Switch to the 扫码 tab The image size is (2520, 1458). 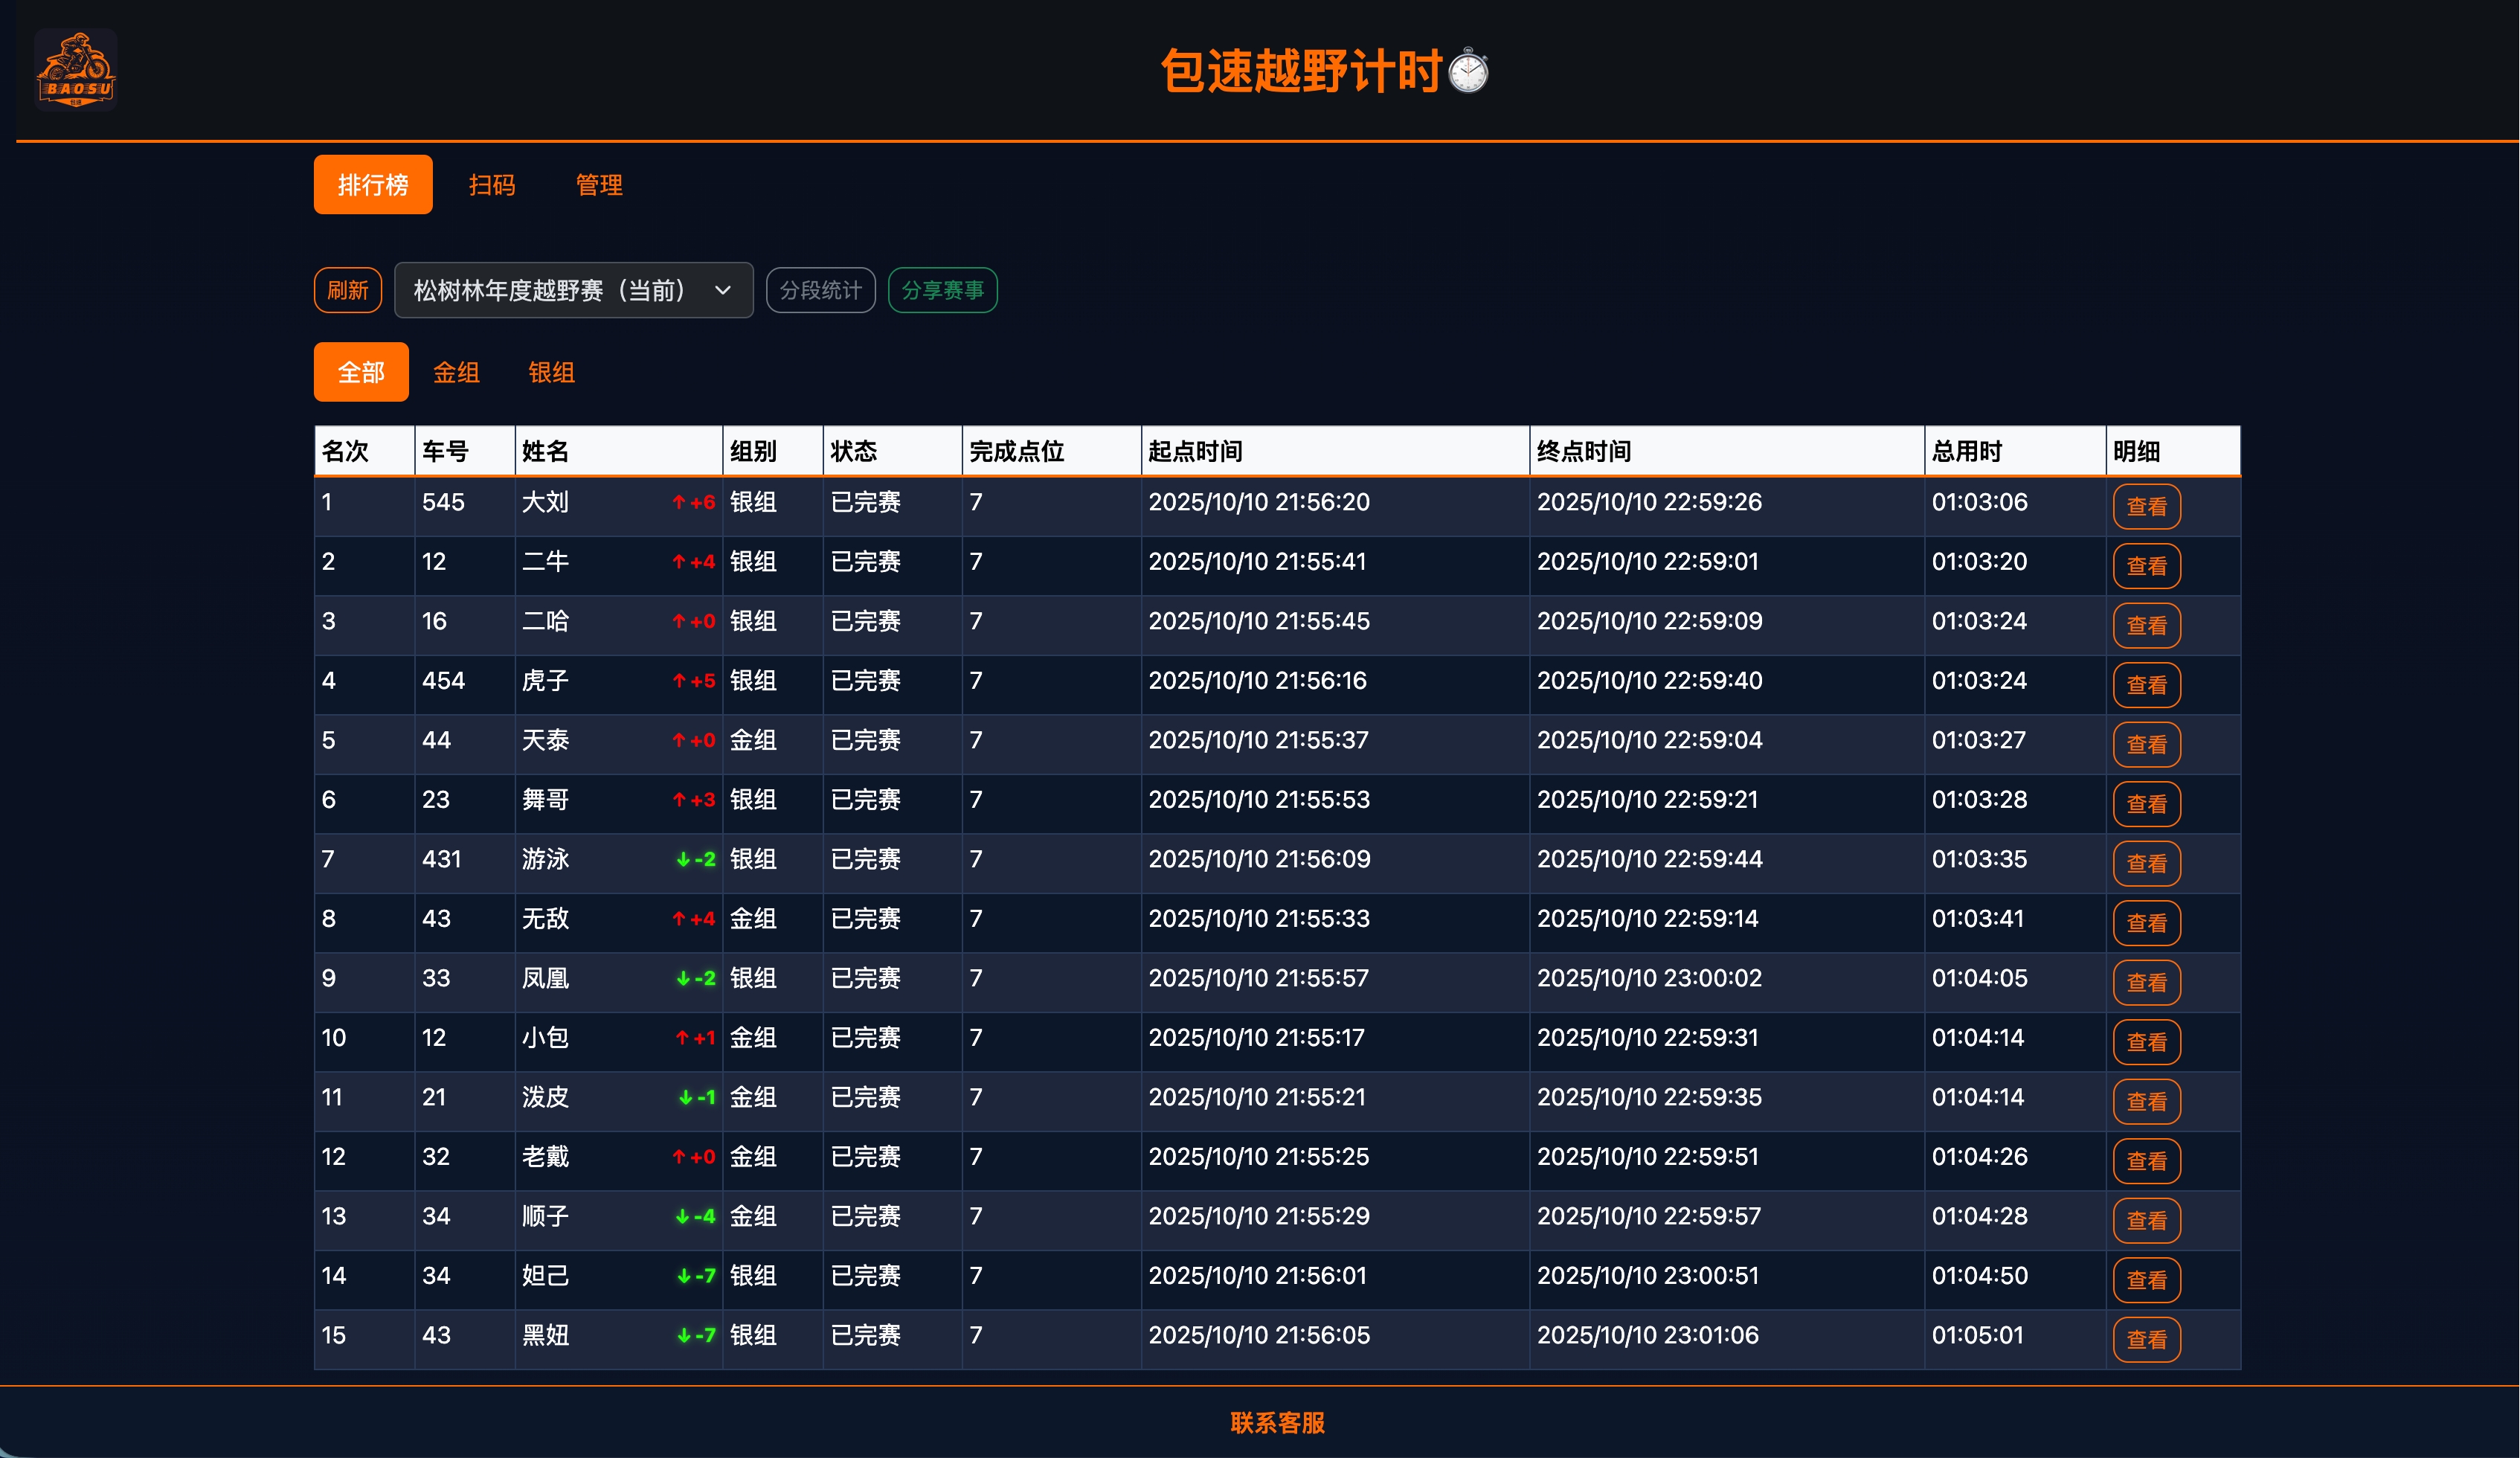tap(491, 185)
